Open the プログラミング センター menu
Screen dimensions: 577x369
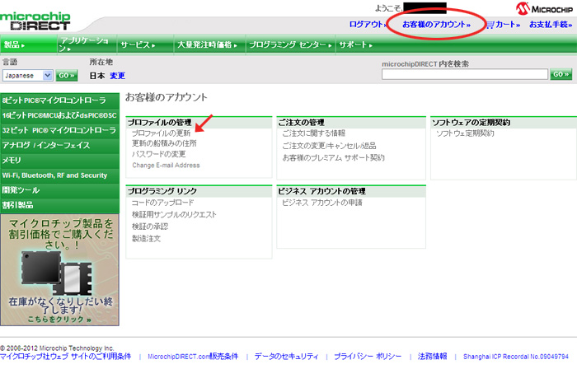pyautogui.click(x=288, y=44)
